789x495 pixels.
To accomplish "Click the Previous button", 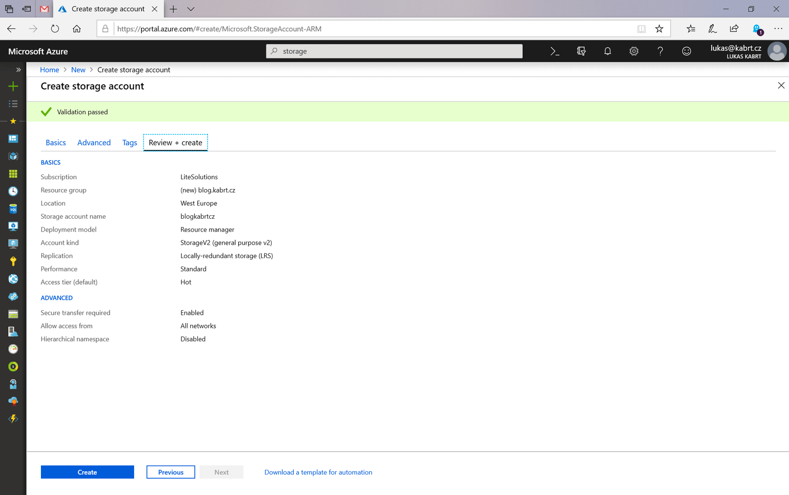I will pyautogui.click(x=171, y=472).
